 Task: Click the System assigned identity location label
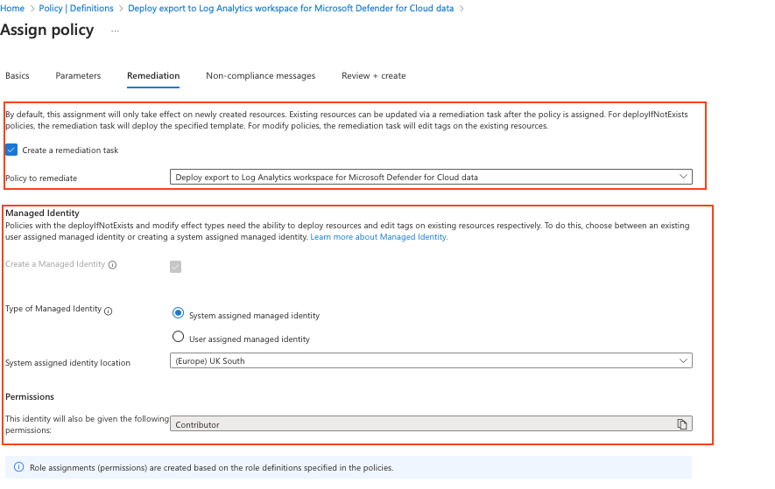[67, 362]
